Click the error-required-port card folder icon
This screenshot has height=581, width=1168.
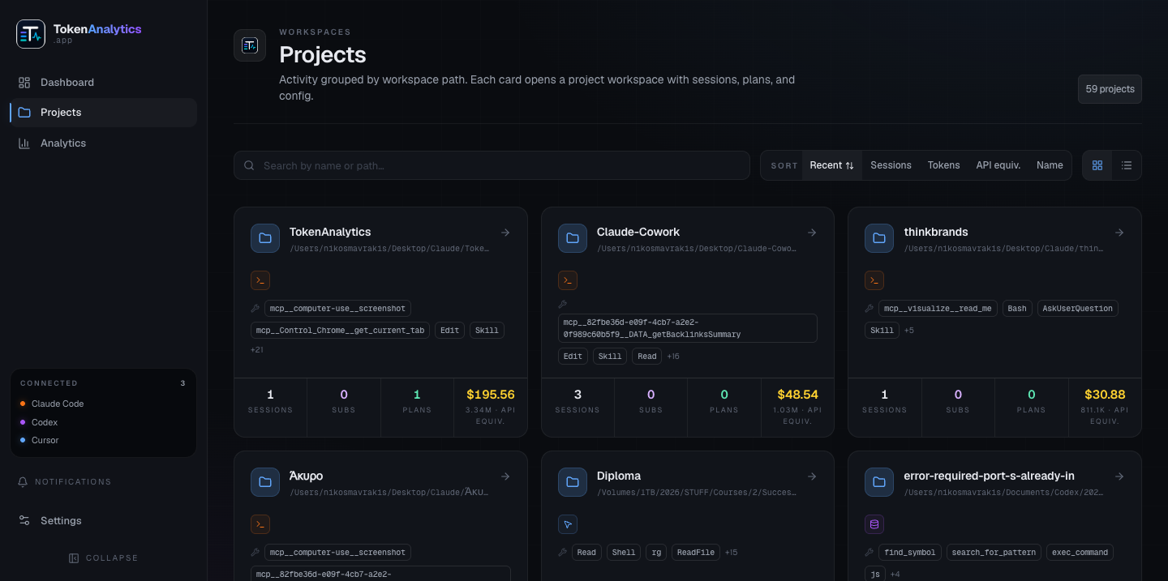point(879,482)
